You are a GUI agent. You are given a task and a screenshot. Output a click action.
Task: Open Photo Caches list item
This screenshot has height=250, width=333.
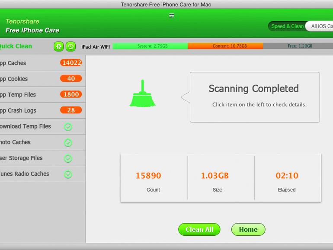tap(43, 142)
